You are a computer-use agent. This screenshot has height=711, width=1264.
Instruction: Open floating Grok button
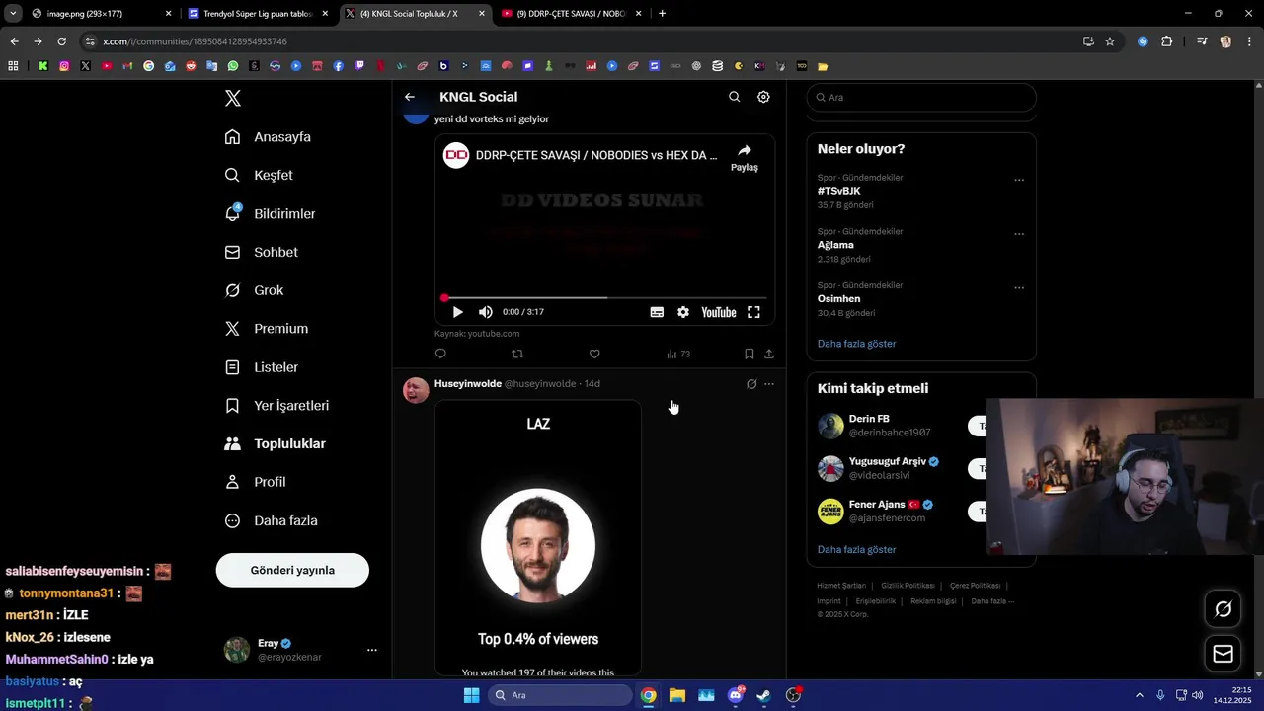1223,609
